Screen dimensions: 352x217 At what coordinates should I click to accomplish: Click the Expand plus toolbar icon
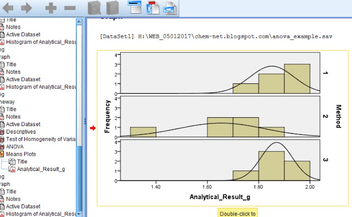point(51,8)
